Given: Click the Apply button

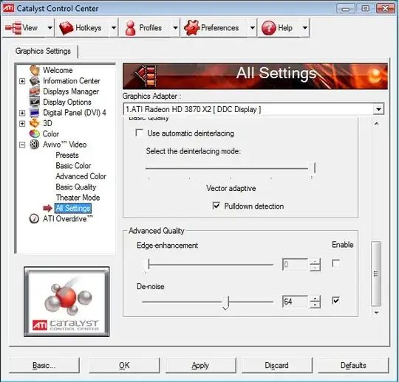Looking at the screenshot, I should (200, 365).
